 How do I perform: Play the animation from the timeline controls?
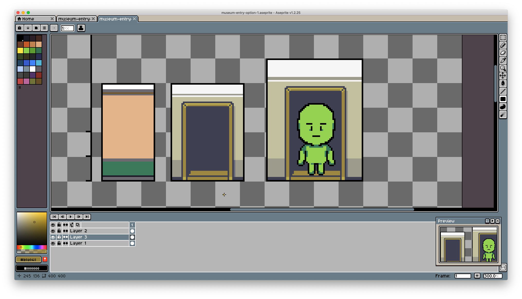click(71, 217)
